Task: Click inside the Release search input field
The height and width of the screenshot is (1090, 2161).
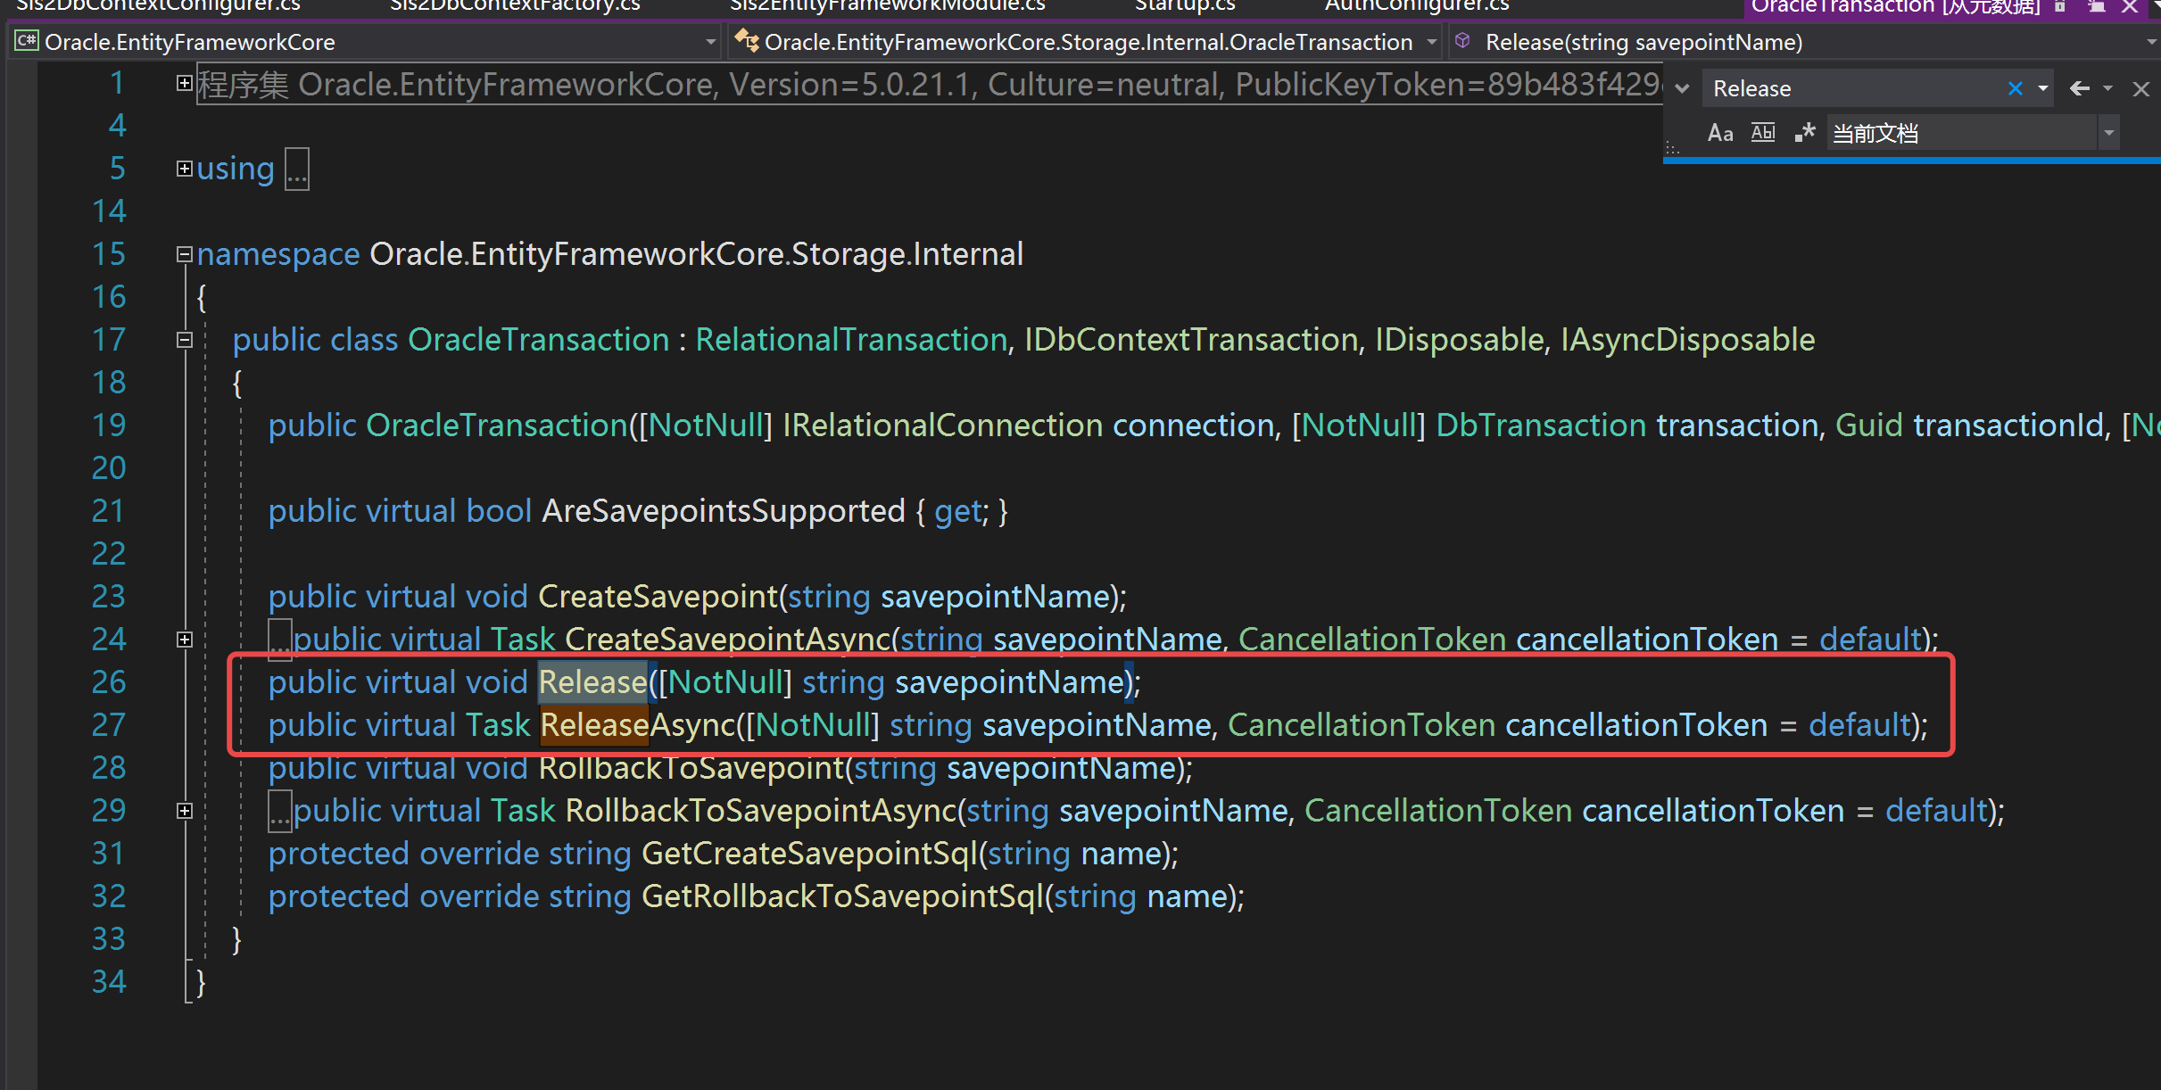Action: pyautogui.click(x=1856, y=88)
